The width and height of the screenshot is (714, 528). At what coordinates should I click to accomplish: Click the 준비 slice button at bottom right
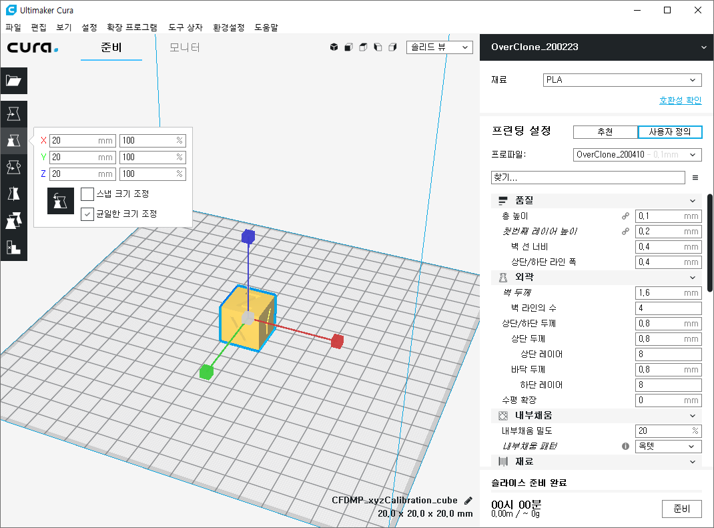[682, 509]
